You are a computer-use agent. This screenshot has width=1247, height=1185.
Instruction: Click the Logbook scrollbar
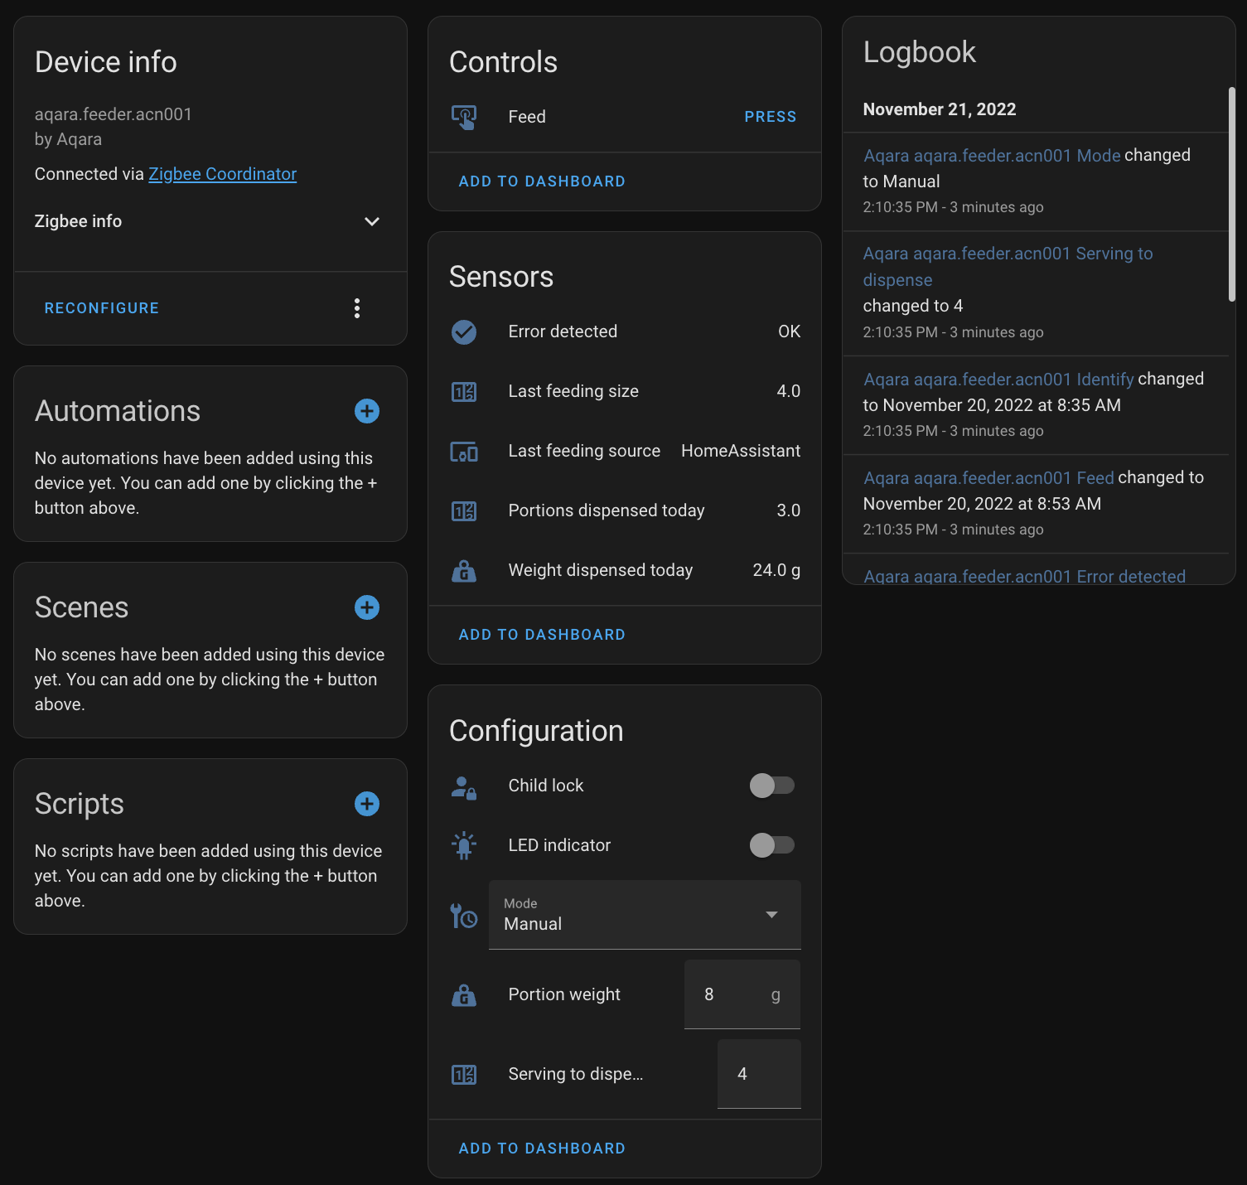point(1231,195)
